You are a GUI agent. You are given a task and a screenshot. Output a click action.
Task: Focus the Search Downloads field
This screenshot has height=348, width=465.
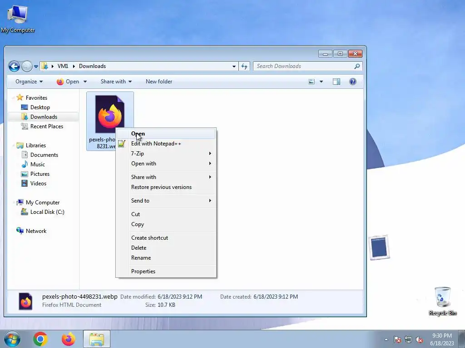pyautogui.click(x=307, y=66)
